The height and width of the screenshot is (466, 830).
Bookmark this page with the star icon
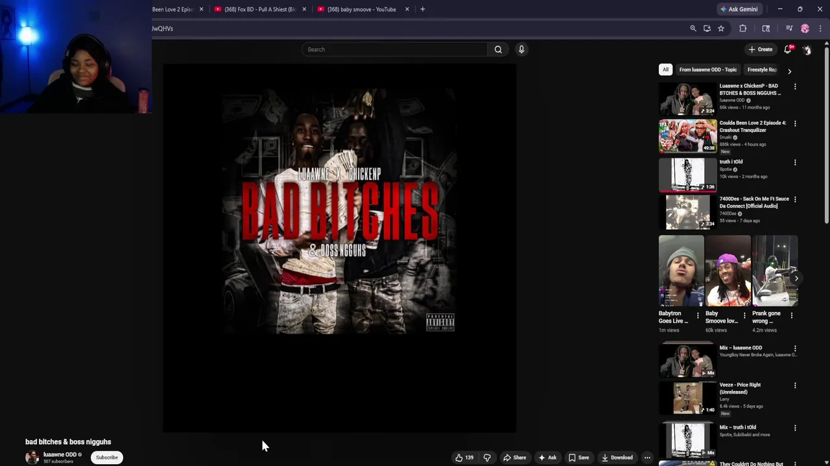click(721, 28)
